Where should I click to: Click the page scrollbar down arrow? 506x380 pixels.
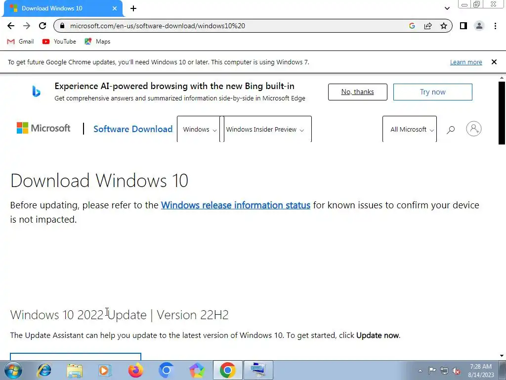coord(502,356)
